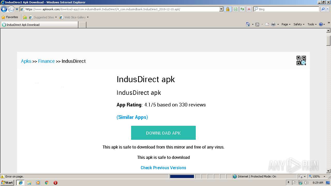Viewport: 331px width, 186px height.
Task: Click the browser Forward arrow button
Action: 11,9
